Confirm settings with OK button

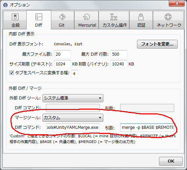pyautogui.click(x=171, y=161)
